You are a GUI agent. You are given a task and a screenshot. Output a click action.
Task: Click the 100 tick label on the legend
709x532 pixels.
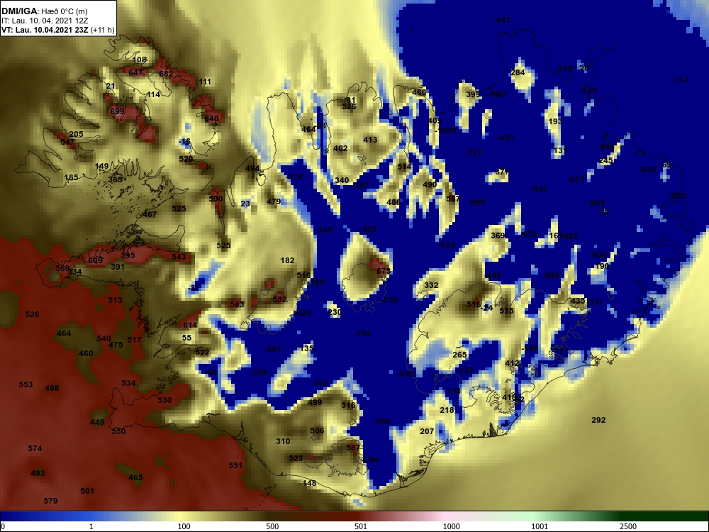tap(184, 526)
